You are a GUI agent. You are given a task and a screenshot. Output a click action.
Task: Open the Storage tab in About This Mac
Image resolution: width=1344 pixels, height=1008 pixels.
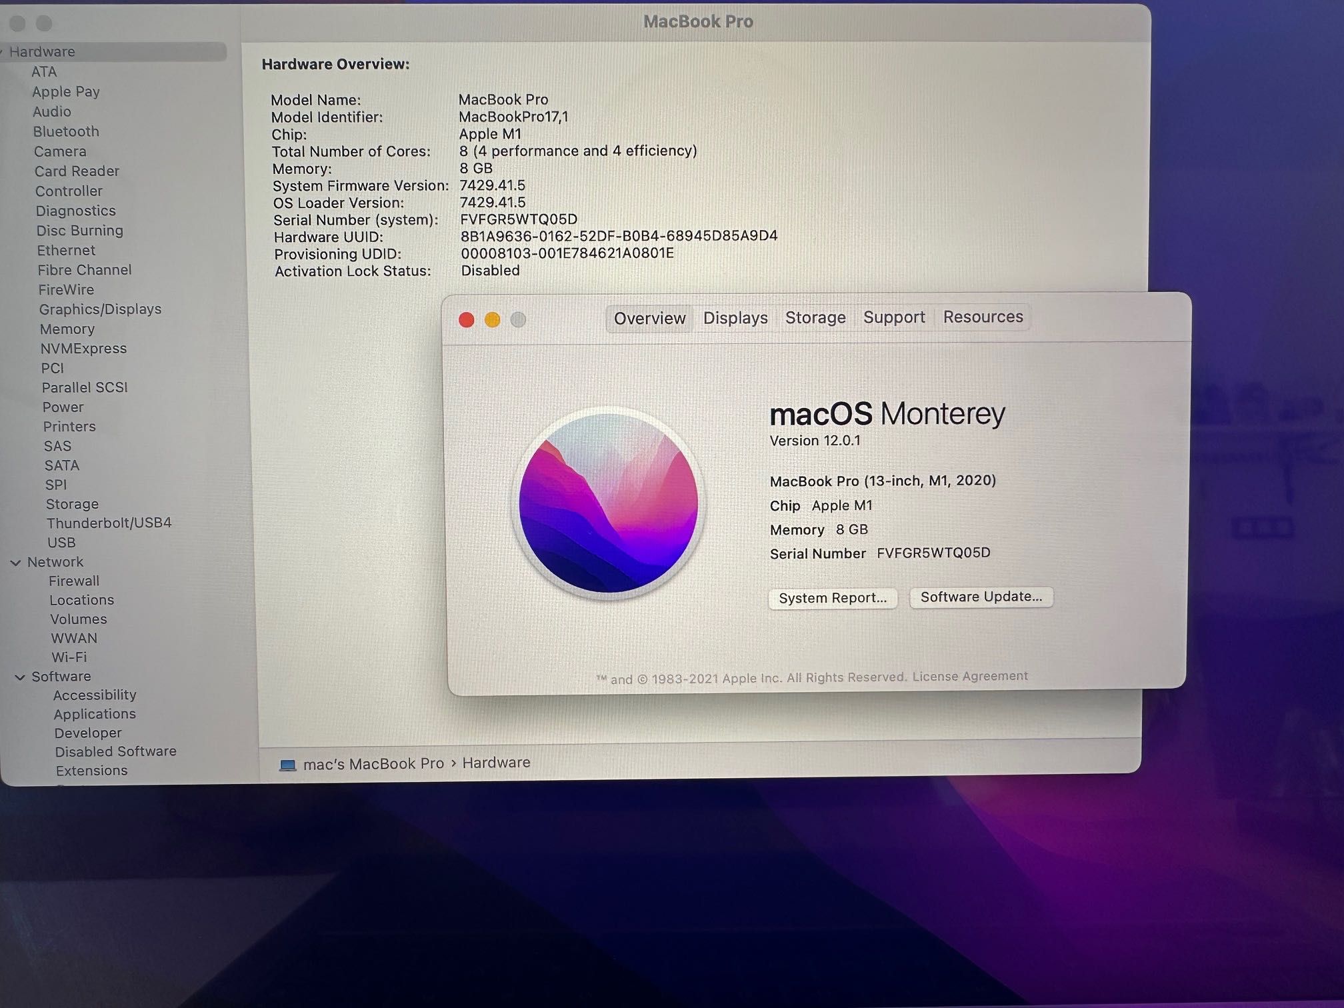pos(815,317)
